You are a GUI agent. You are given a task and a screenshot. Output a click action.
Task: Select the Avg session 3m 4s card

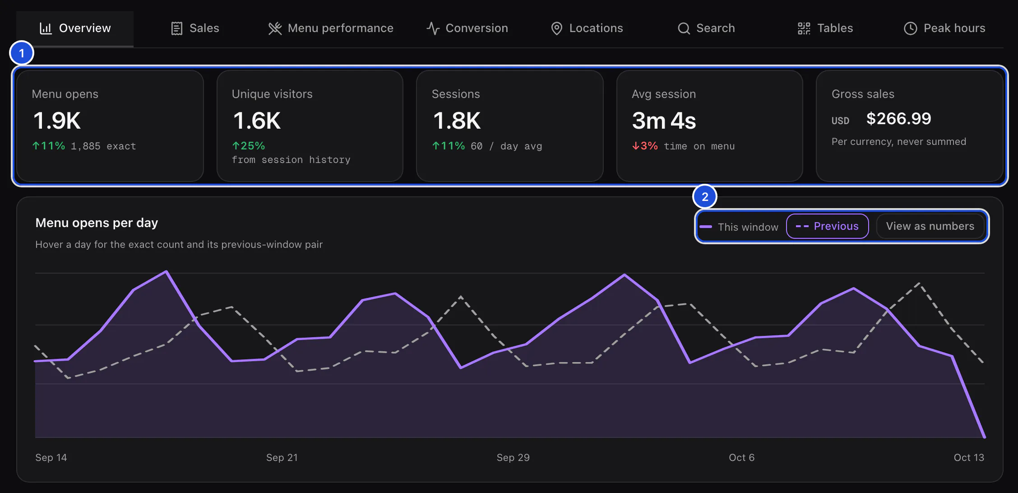click(710, 126)
